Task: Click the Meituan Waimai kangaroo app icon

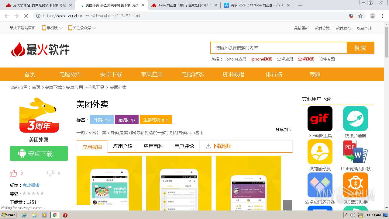Action: click(x=39, y=115)
